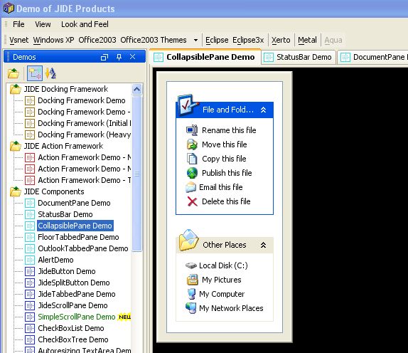This screenshot has width=408, height=353.
Task: Close the Demos panel
Action: [x=132, y=57]
